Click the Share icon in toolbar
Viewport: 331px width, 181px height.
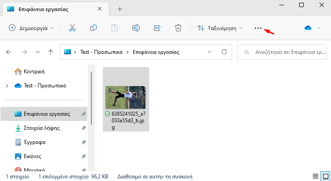click(157, 28)
